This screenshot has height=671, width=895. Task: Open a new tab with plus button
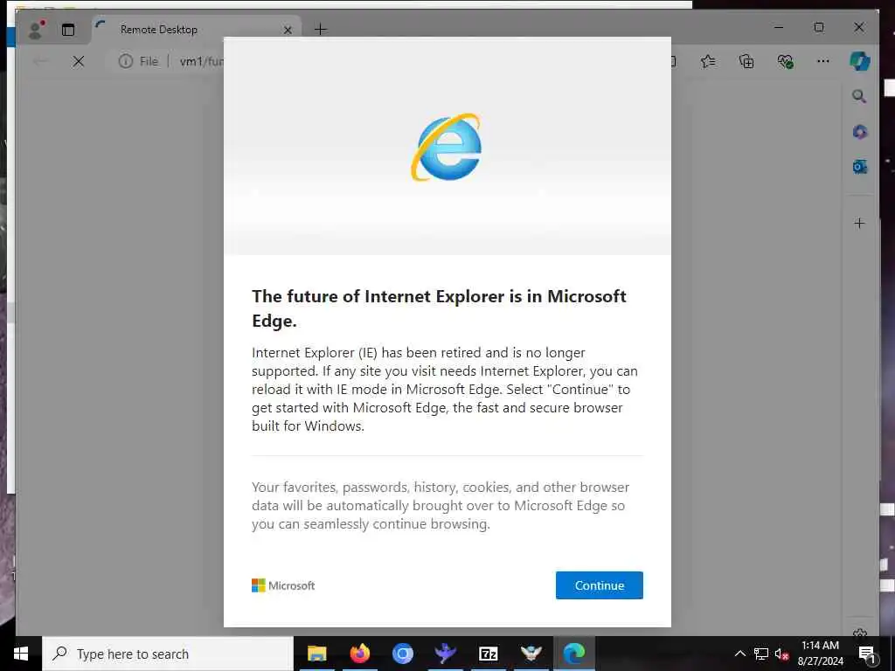(321, 29)
